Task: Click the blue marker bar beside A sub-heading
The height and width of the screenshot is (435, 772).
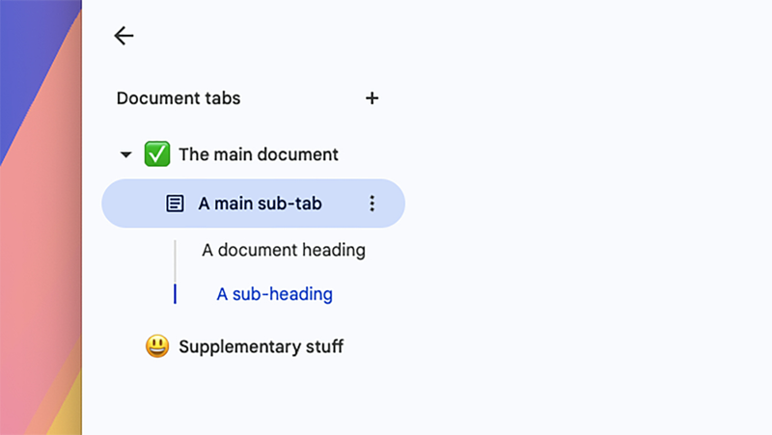Action: tap(175, 294)
